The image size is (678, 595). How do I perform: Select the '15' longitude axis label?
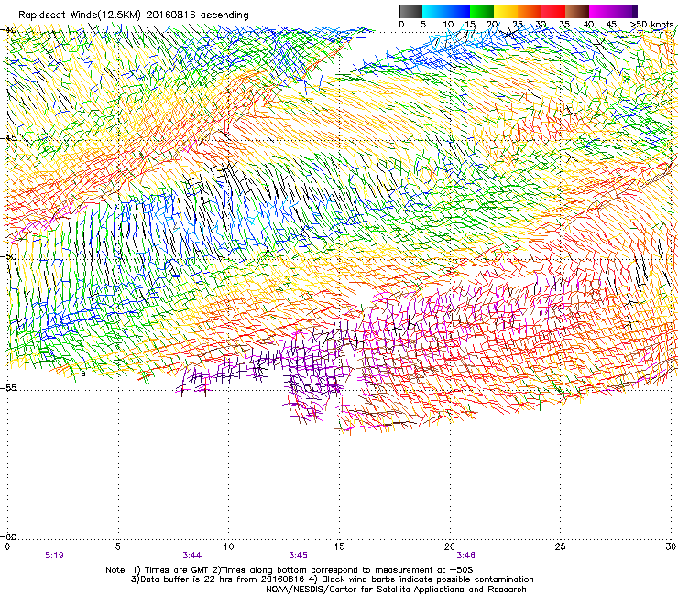[339, 547]
